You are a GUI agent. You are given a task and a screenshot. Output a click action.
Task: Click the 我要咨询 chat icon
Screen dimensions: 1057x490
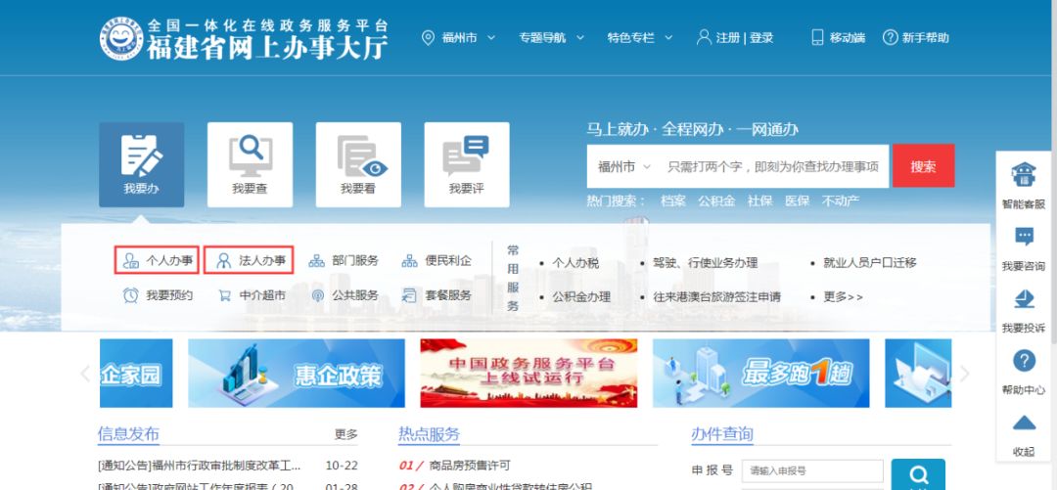(1024, 237)
